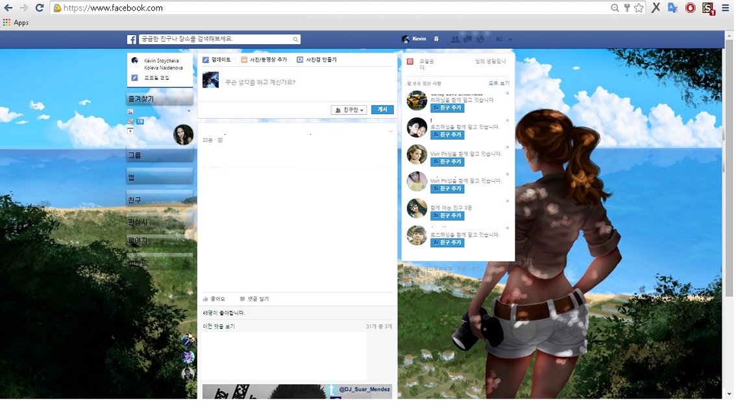736x414 pixels.
Task: Open the privacy shortcuts icon in top bar
Action: pyautogui.click(x=500, y=40)
